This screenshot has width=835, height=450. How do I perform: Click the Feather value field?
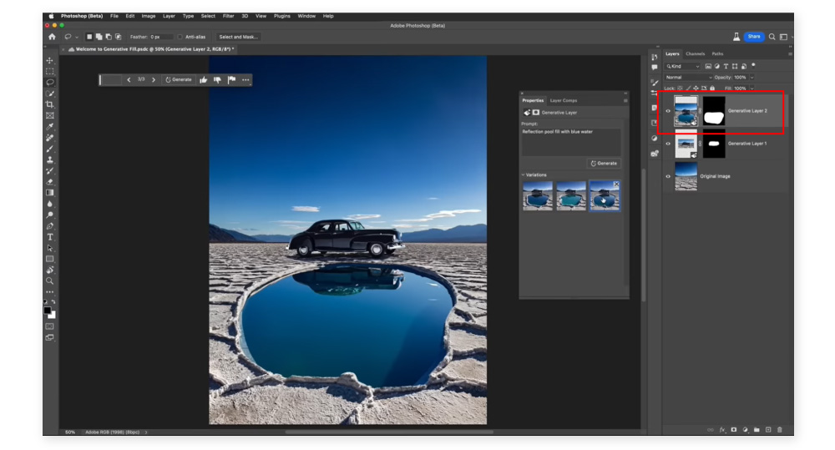click(x=161, y=37)
